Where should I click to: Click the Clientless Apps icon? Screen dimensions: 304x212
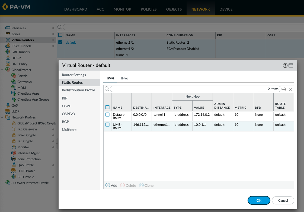pos(14,94)
